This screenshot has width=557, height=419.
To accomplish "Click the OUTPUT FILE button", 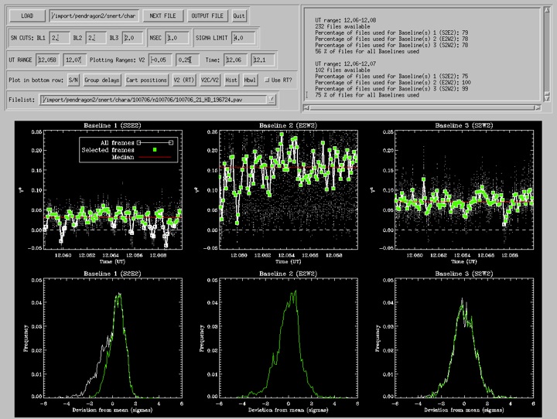I will click(x=207, y=15).
